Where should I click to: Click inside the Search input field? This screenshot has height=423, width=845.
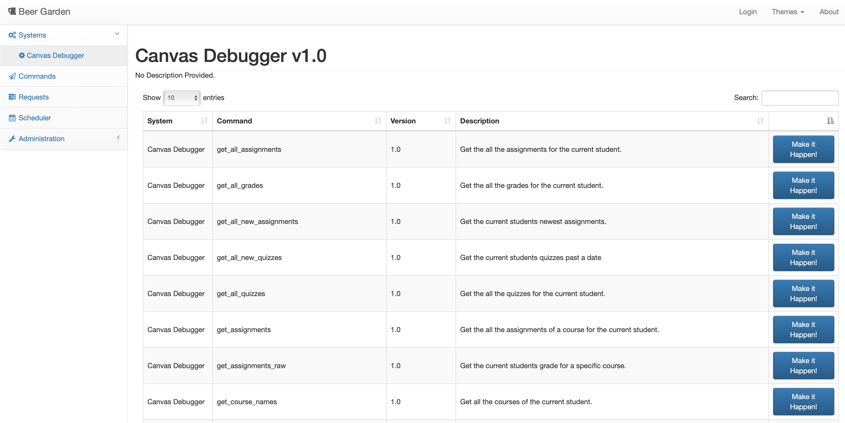tap(800, 98)
